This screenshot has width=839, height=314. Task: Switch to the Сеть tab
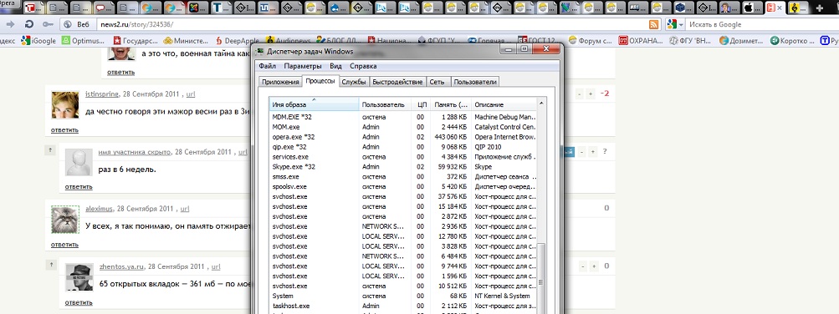[437, 82]
